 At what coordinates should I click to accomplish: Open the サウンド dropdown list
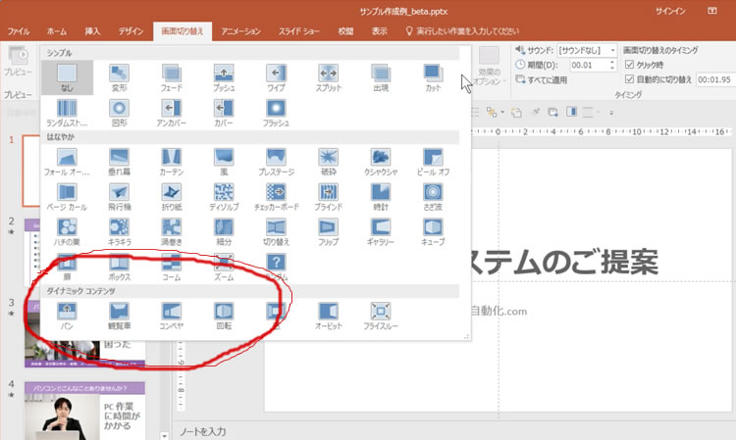[612, 50]
